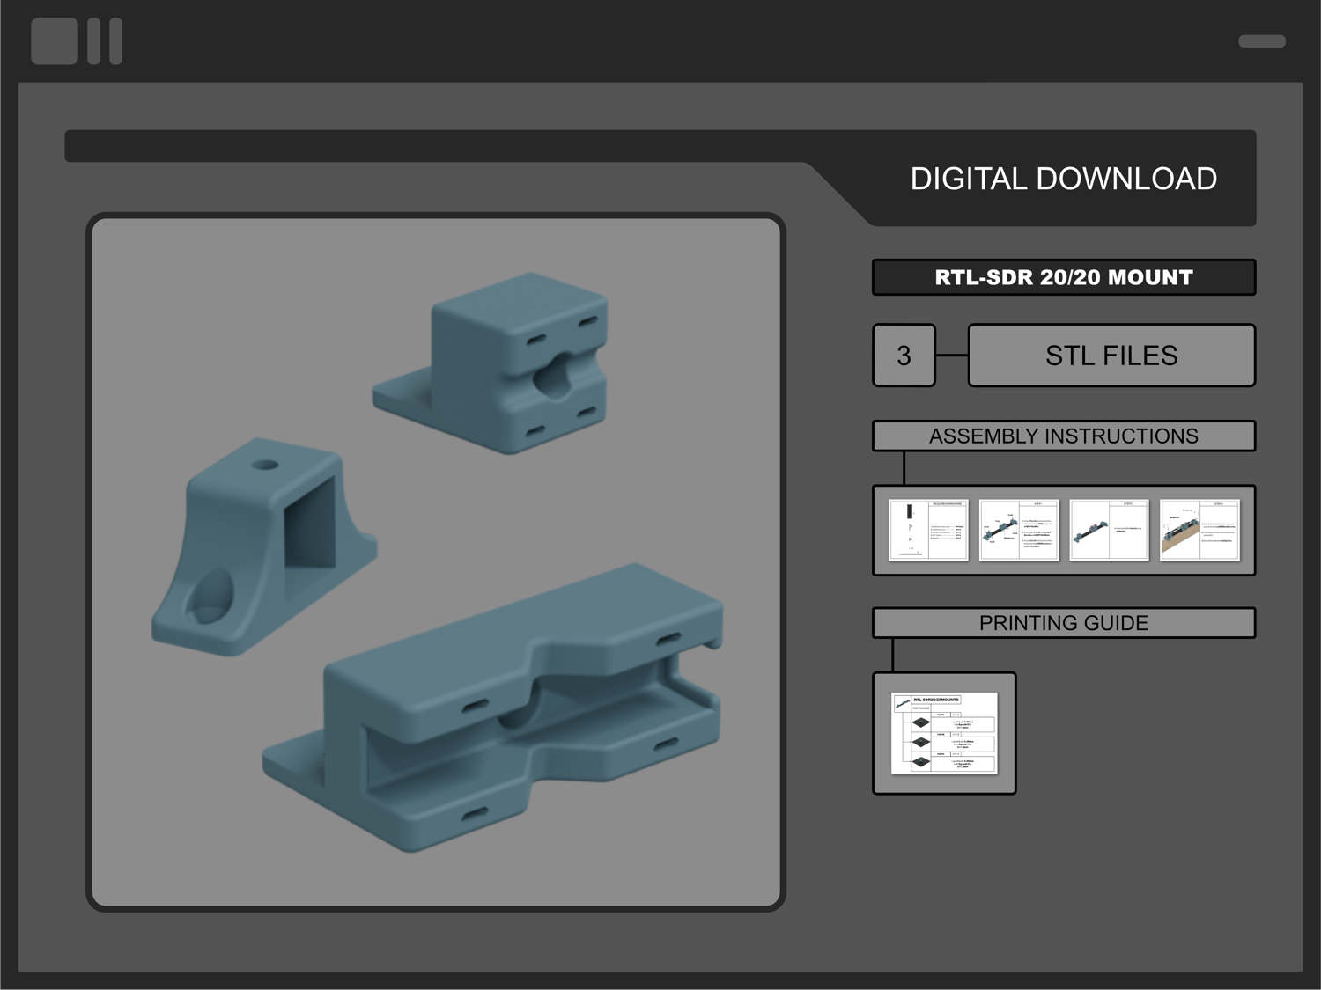Click the two vertical bars icon
Screen dimensions: 1321x990
(x=105, y=41)
